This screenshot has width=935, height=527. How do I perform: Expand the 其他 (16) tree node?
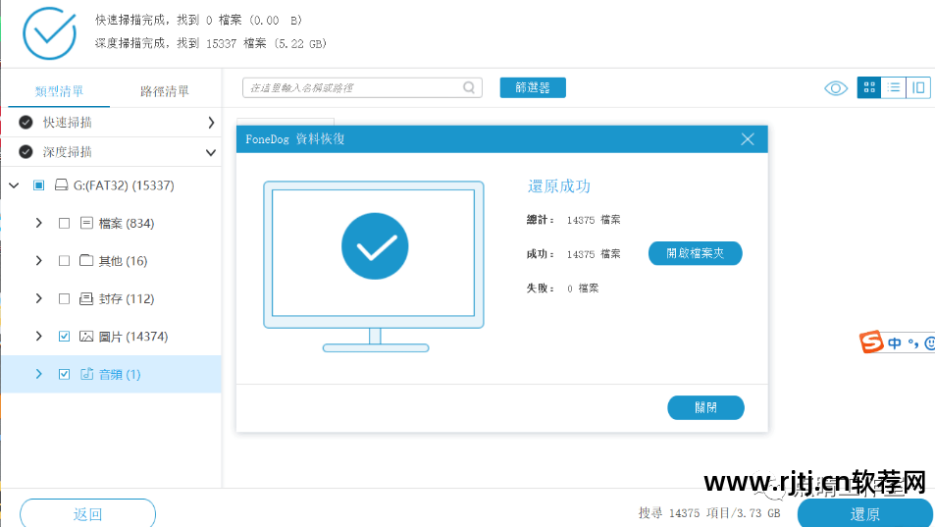coord(39,260)
